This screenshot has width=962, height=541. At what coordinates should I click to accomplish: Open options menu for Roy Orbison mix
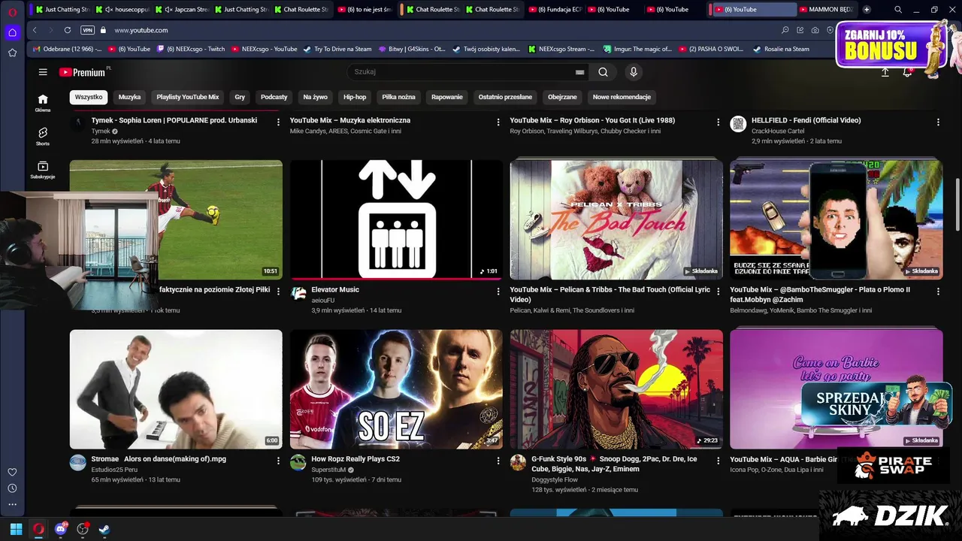tap(718, 122)
